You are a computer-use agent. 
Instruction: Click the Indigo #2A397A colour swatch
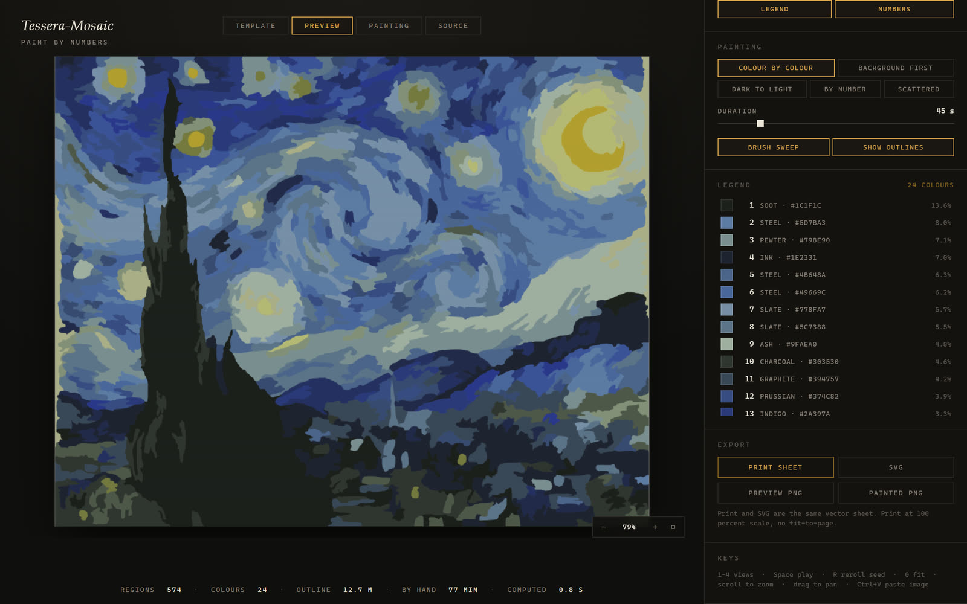coord(726,413)
